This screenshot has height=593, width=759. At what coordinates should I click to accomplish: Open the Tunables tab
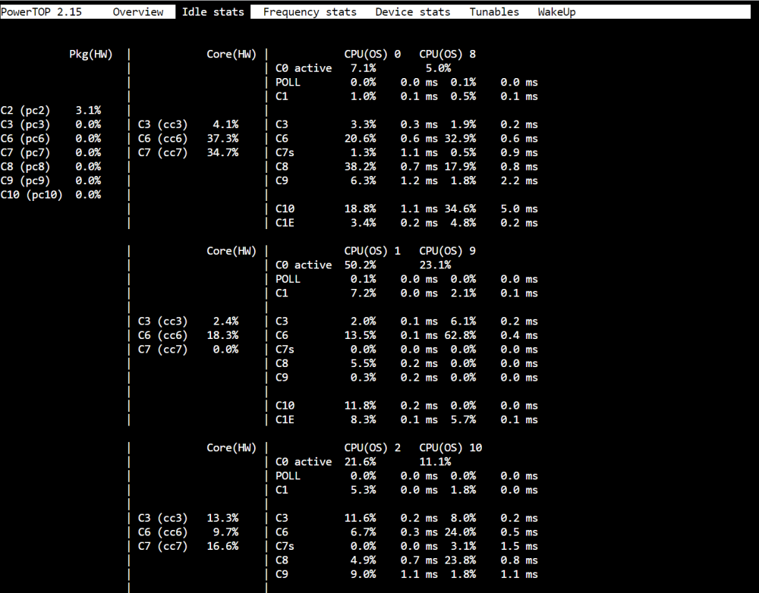click(x=494, y=11)
